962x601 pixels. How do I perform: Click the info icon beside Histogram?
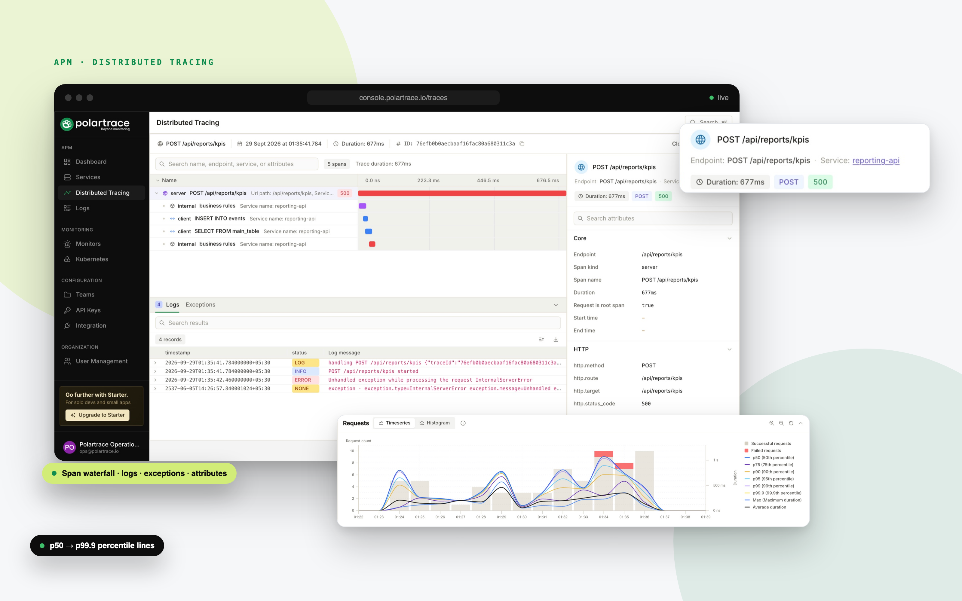click(463, 423)
